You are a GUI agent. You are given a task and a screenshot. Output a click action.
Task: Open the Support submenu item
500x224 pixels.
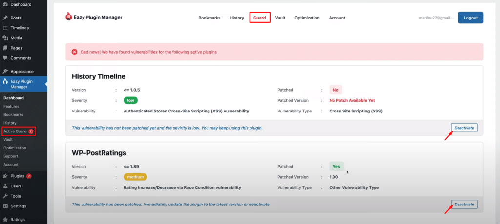click(11, 156)
